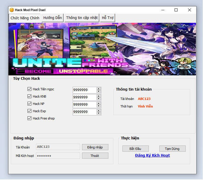Screen dimensions: 203x180
Task: Disable the Hack NP checkbox
Action: click(x=29, y=103)
